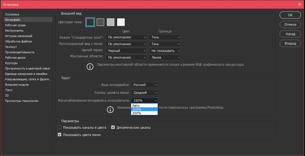
Task: Close the Установки dialog window
Action: click(x=299, y=4)
